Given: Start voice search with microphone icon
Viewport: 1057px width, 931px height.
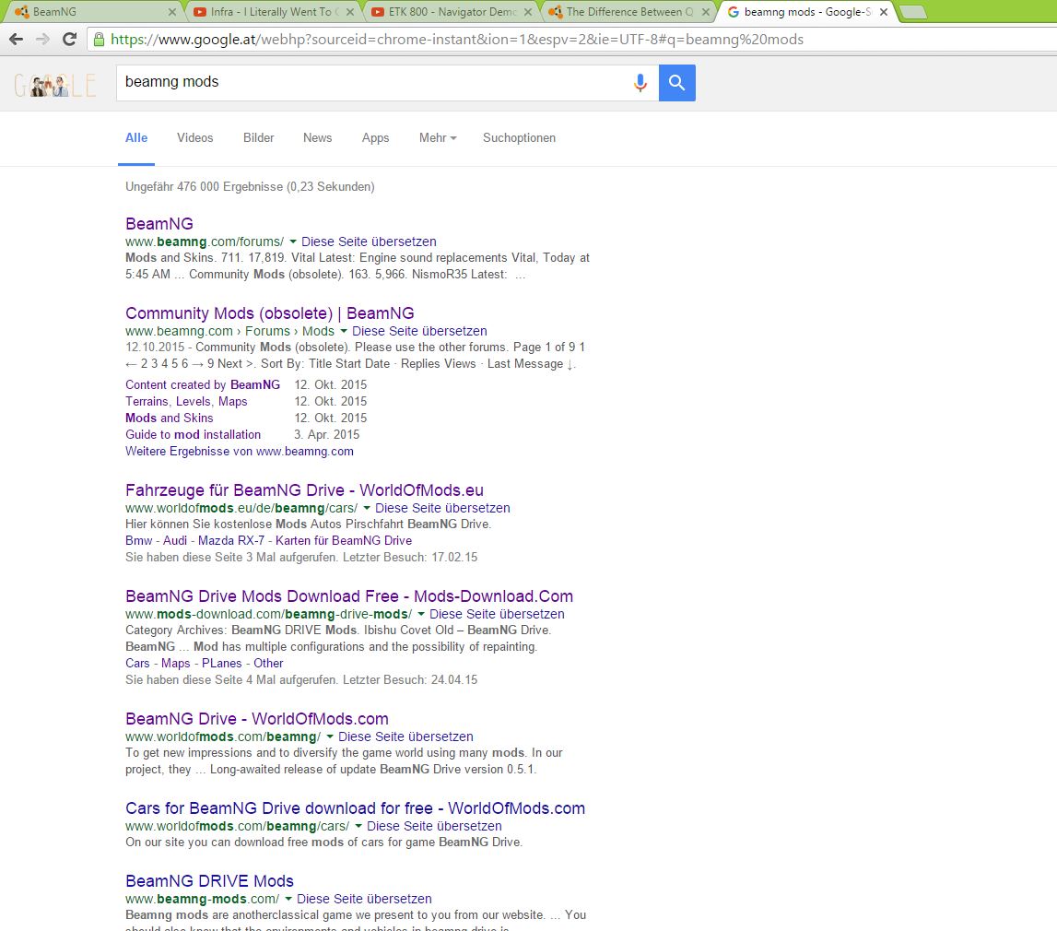Looking at the screenshot, I should click(x=640, y=82).
